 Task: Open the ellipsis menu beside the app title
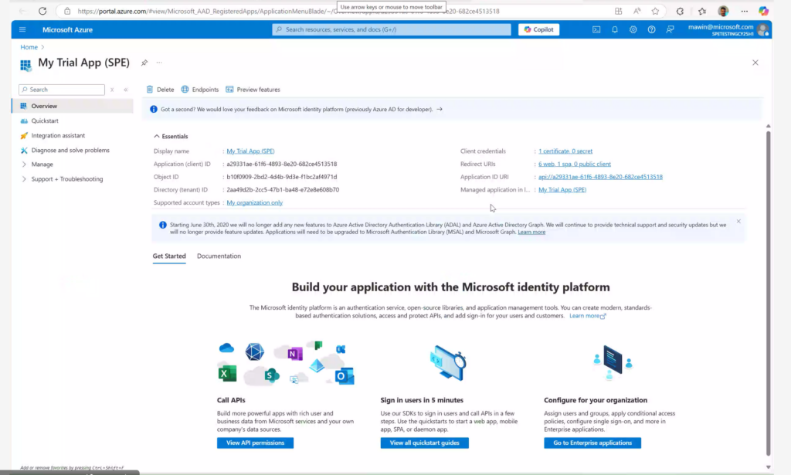(159, 63)
